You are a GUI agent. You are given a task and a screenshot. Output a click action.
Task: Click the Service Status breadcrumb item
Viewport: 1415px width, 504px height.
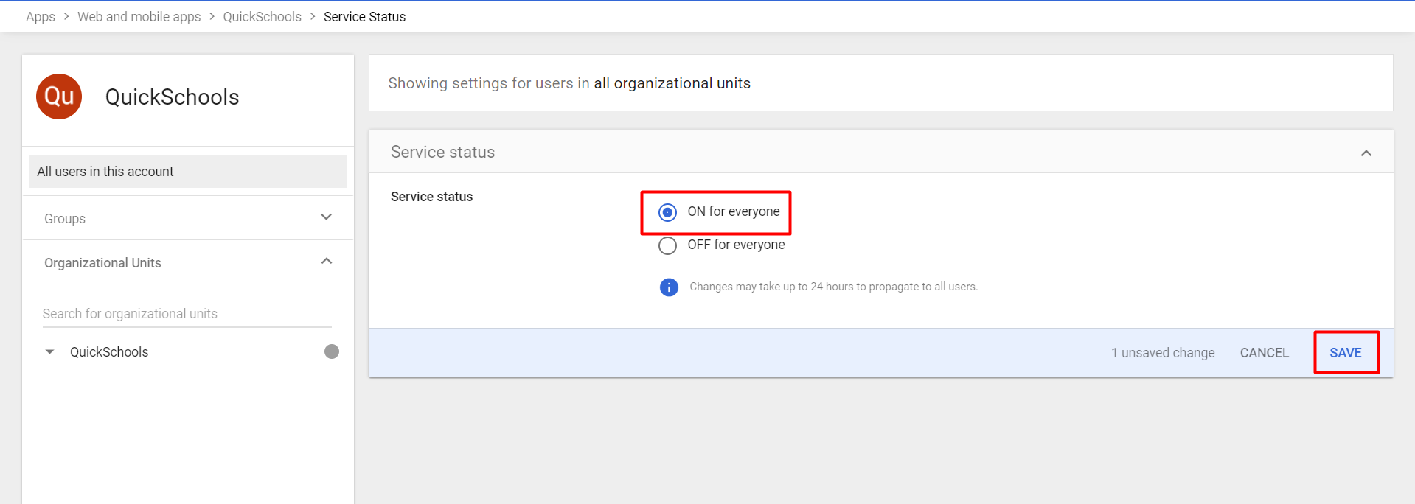coord(364,16)
